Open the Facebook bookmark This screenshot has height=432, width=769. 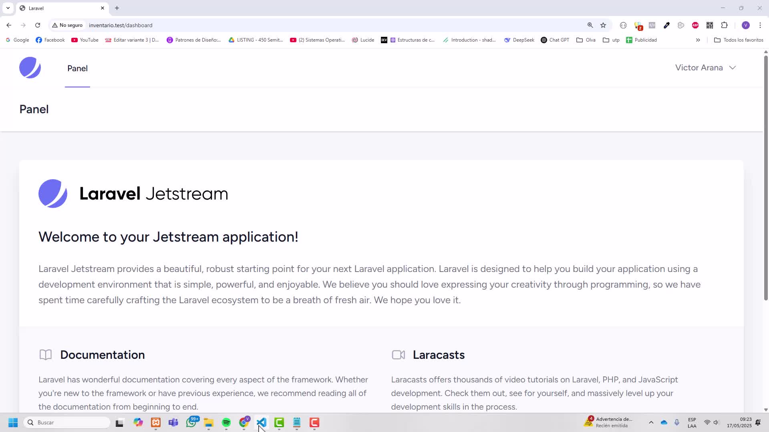click(50, 40)
